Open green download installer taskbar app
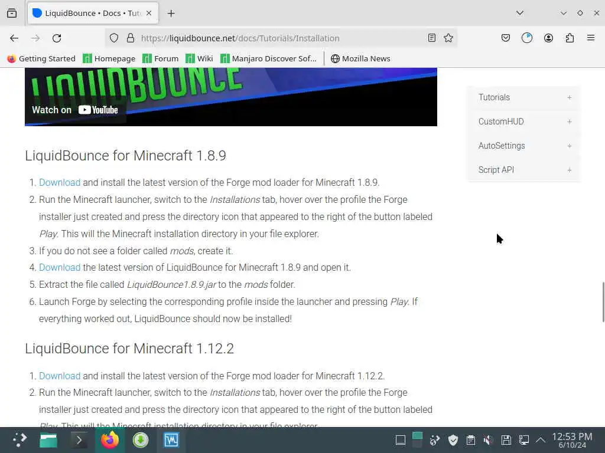The height and width of the screenshot is (453, 605). [x=141, y=440]
